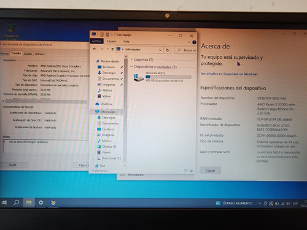Viewport: 307px width, 230px height.
Task: Open the Windows Start menu
Action: pos(4,202)
